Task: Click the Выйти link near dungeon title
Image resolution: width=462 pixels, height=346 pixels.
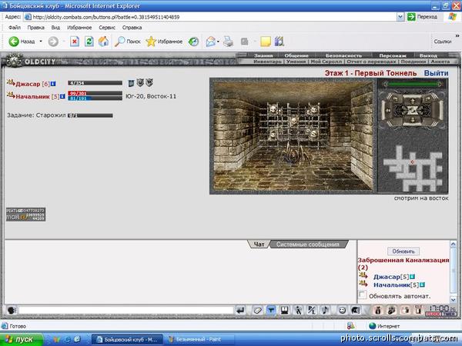Action: pyautogui.click(x=436, y=73)
